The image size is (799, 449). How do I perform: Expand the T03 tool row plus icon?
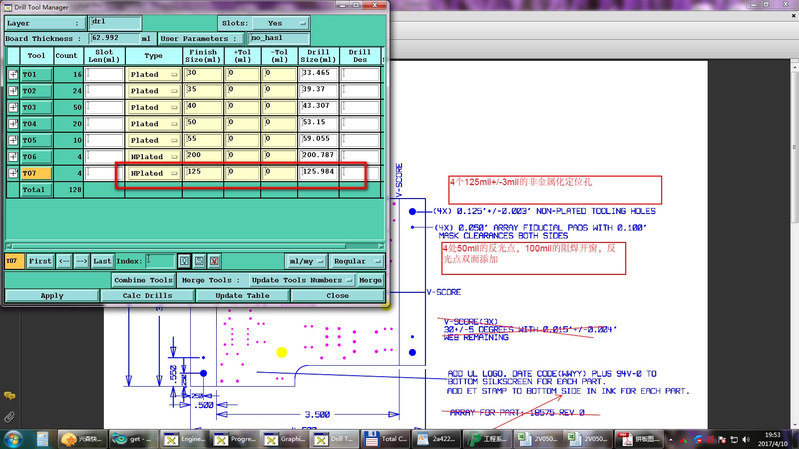point(13,107)
